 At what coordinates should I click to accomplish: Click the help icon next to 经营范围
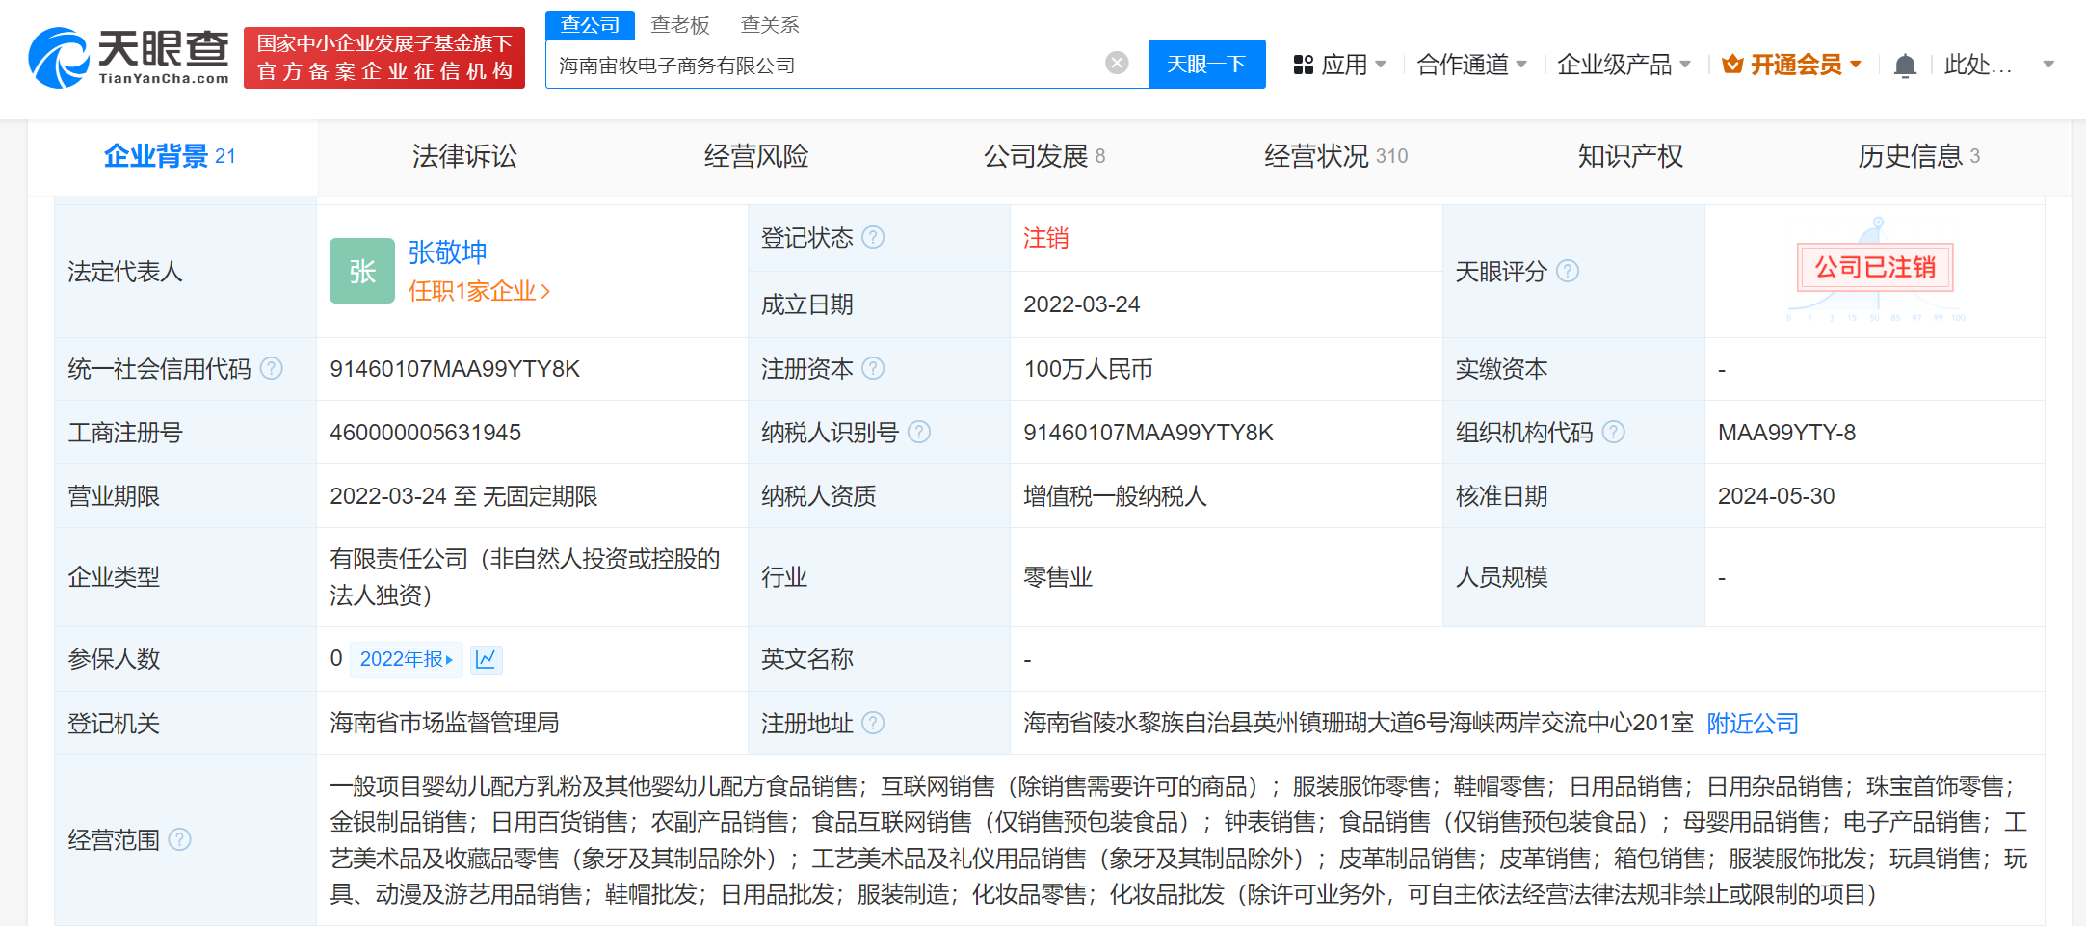[179, 839]
